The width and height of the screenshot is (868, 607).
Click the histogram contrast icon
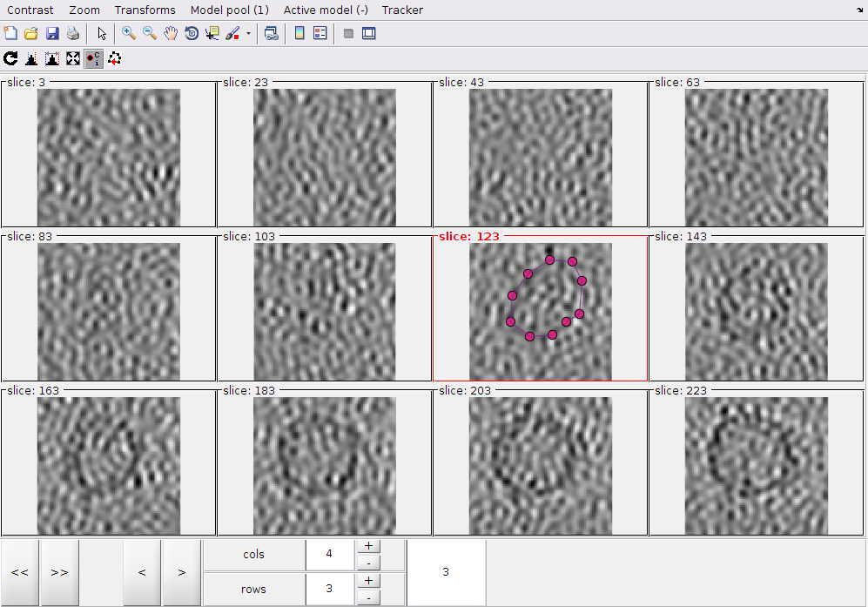click(x=31, y=58)
